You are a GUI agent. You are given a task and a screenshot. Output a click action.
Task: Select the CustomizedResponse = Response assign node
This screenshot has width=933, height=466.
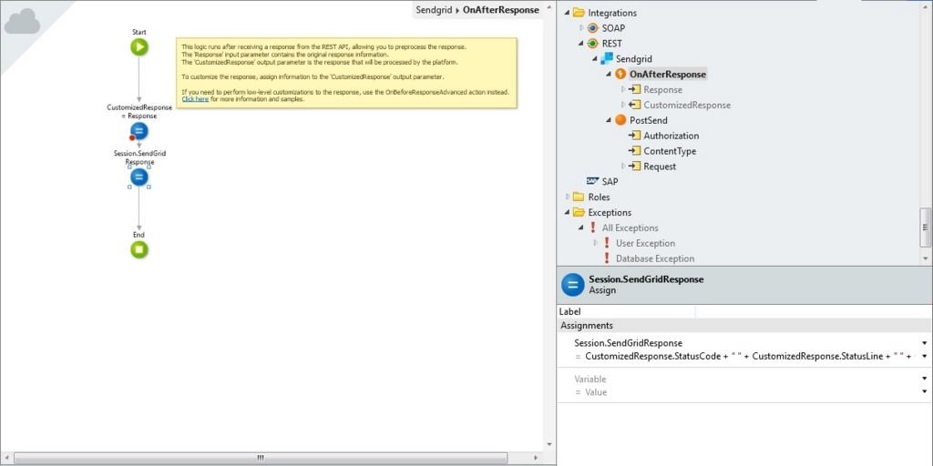139,131
